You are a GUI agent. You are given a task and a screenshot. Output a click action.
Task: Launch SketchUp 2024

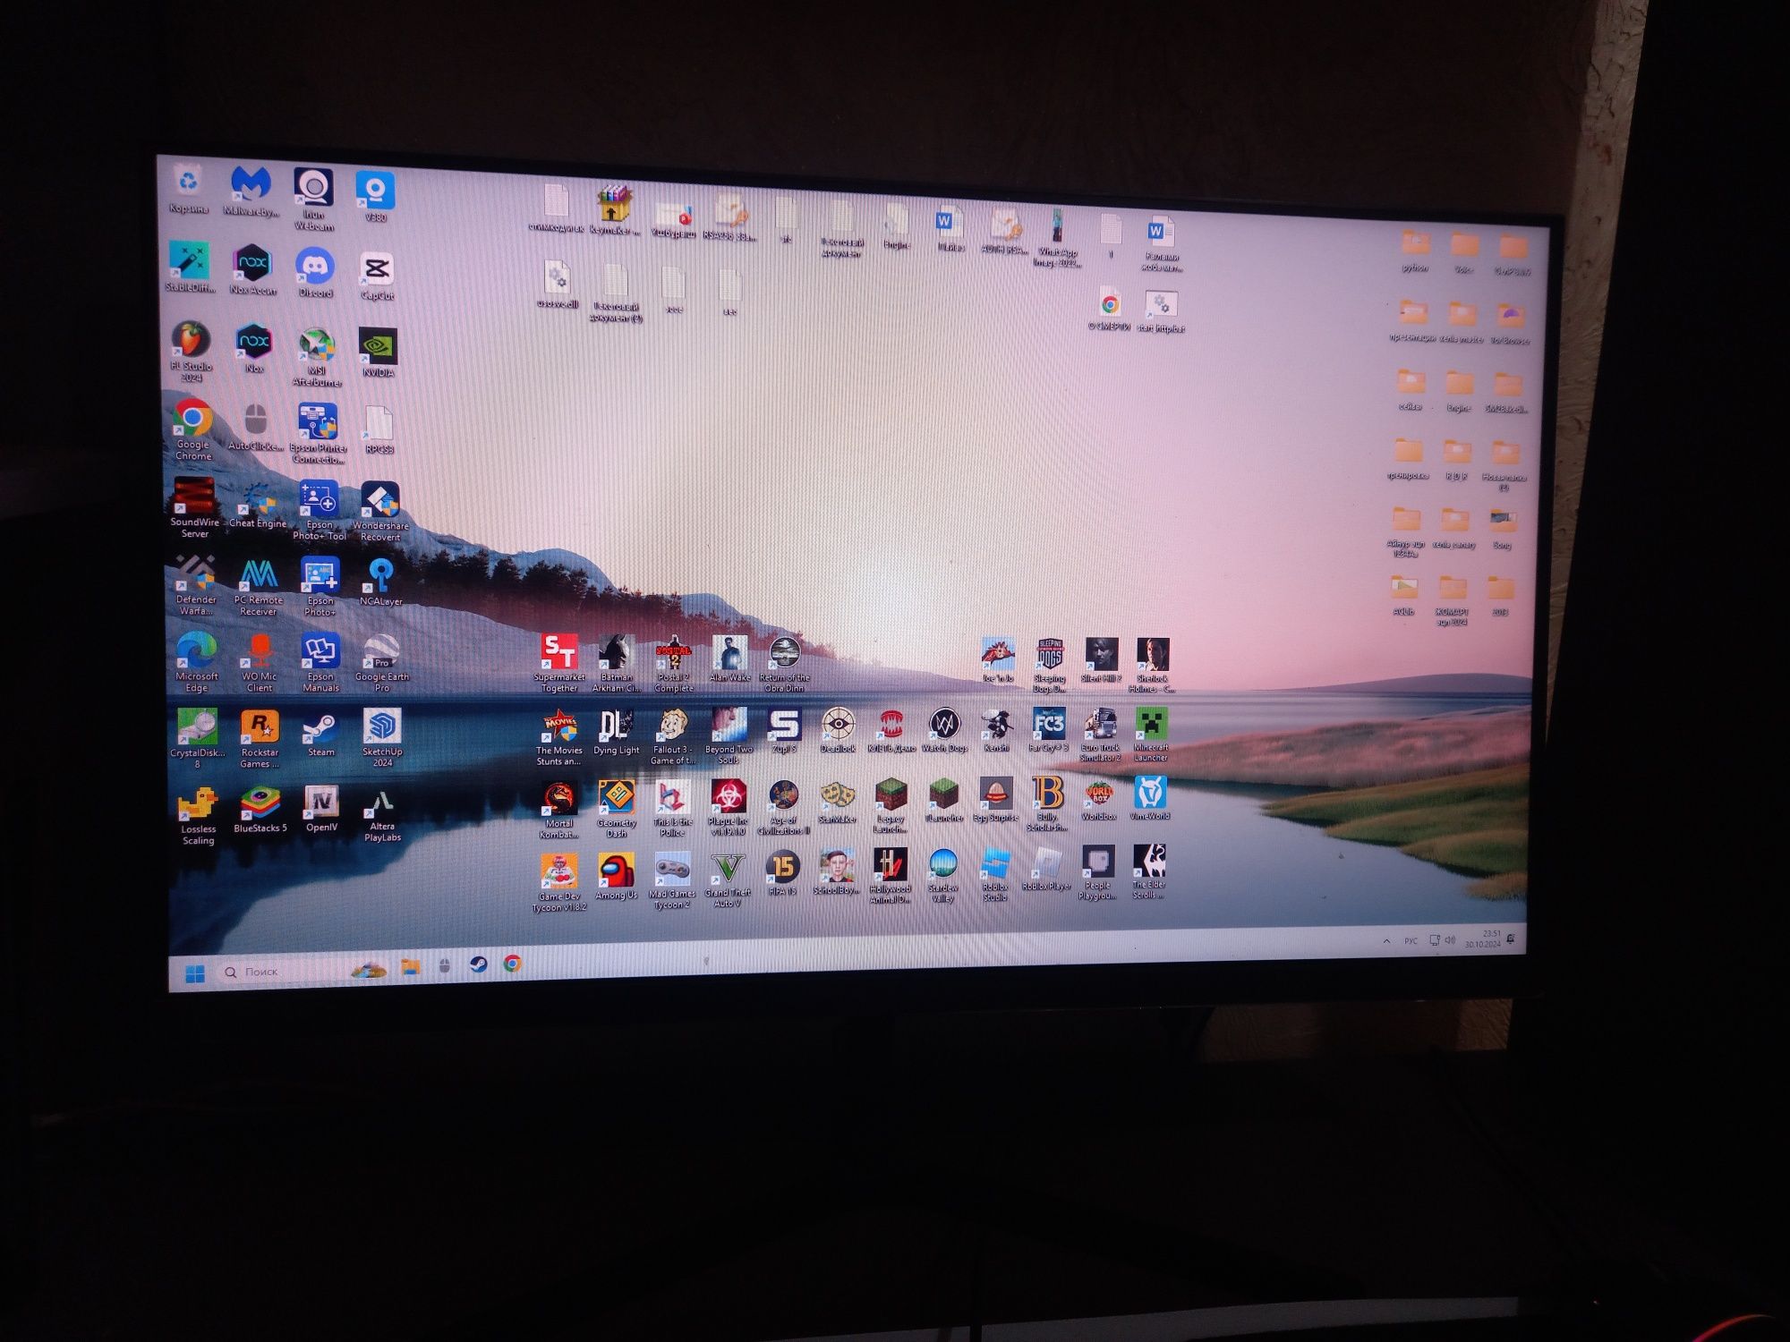[x=382, y=737]
